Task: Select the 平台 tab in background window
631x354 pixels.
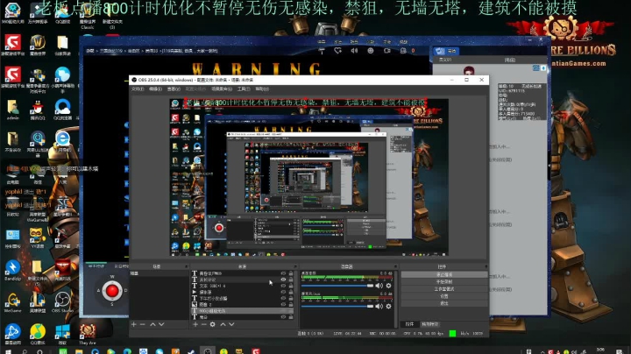Action: click(x=447, y=51)
